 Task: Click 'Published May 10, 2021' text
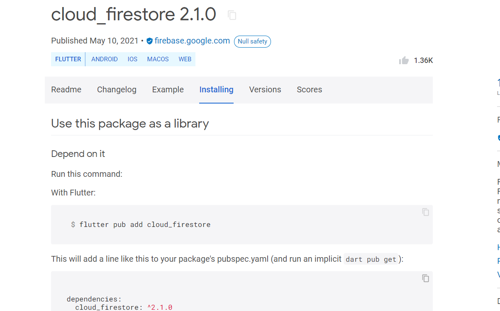pyautogui.click(x=95, y=41)
